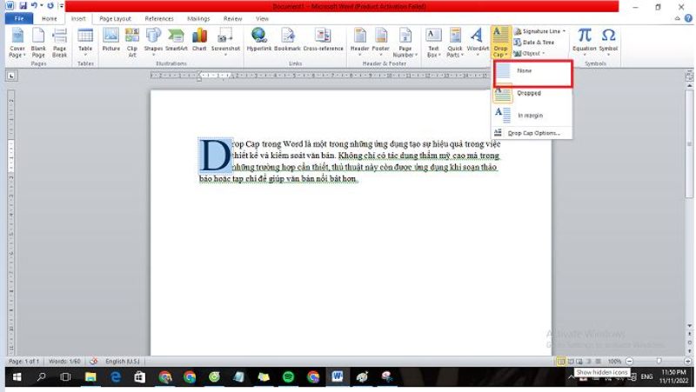This screenshot has width=696, height=392.
Task: Click Page 1 of 1 status indicator
Action: pos(24,362)
